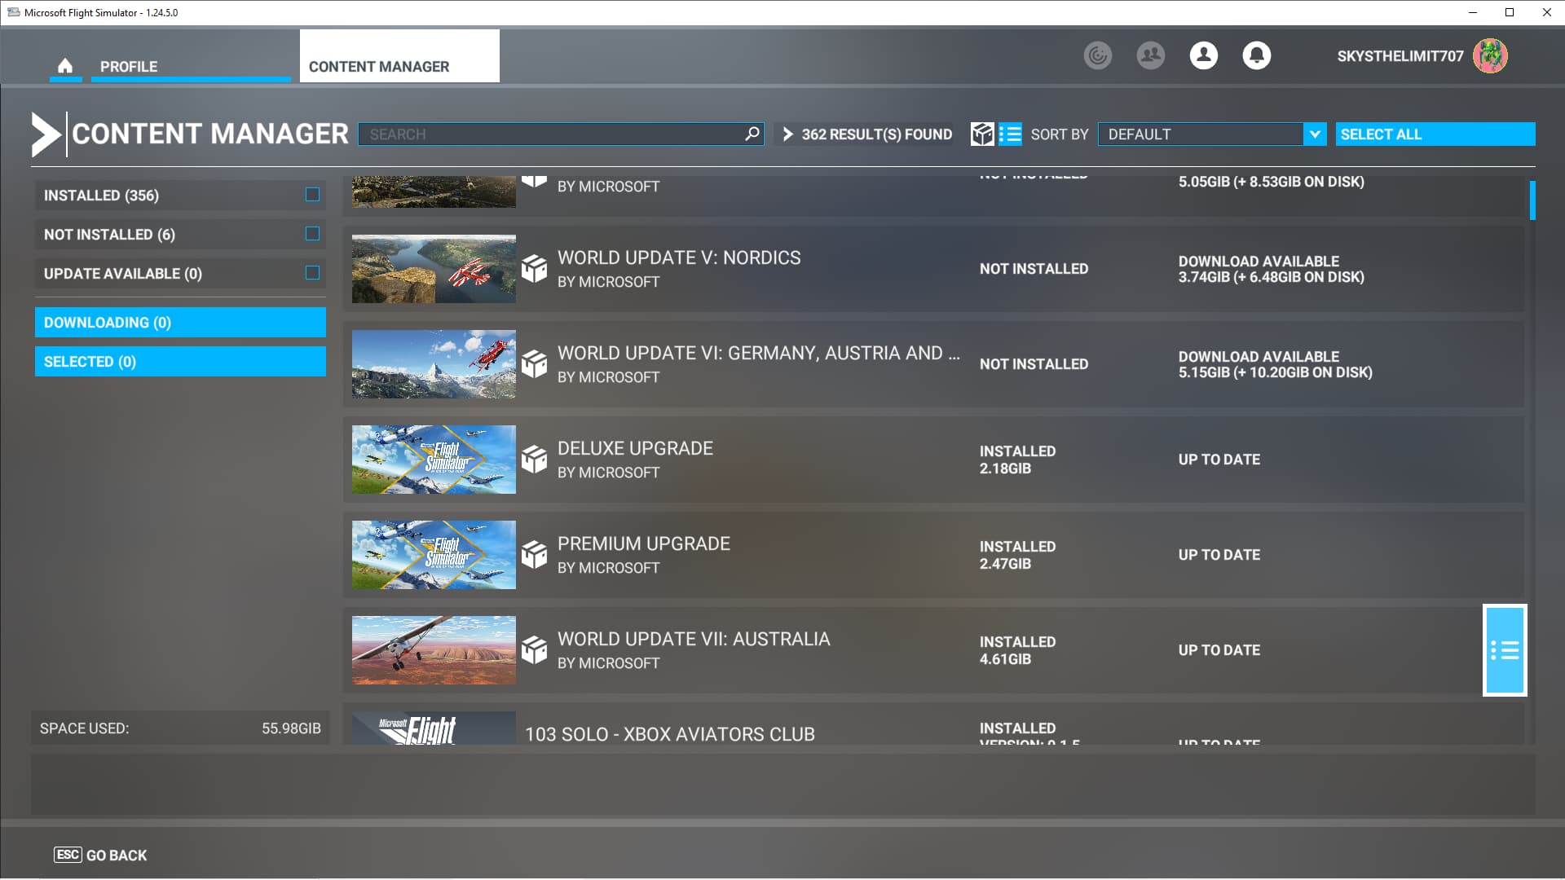Screen dimensions: 1565x880
Task: Focus the Search input field
Action: pos(561,134)
